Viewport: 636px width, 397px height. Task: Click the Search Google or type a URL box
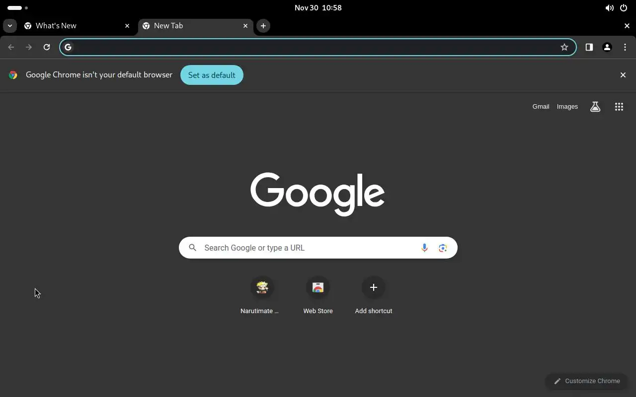click(318, 248)
